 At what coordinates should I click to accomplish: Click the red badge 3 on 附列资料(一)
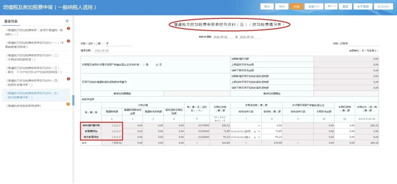68,41
